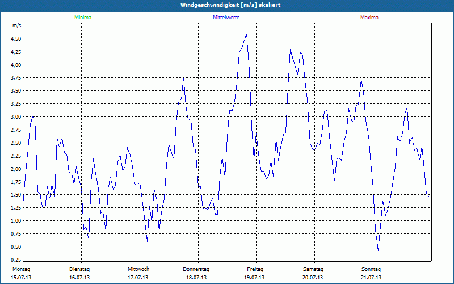This screenshot has height=284, width=454.
Task: Click the 19.07.13 date label
Action: [x=254, y=278]
